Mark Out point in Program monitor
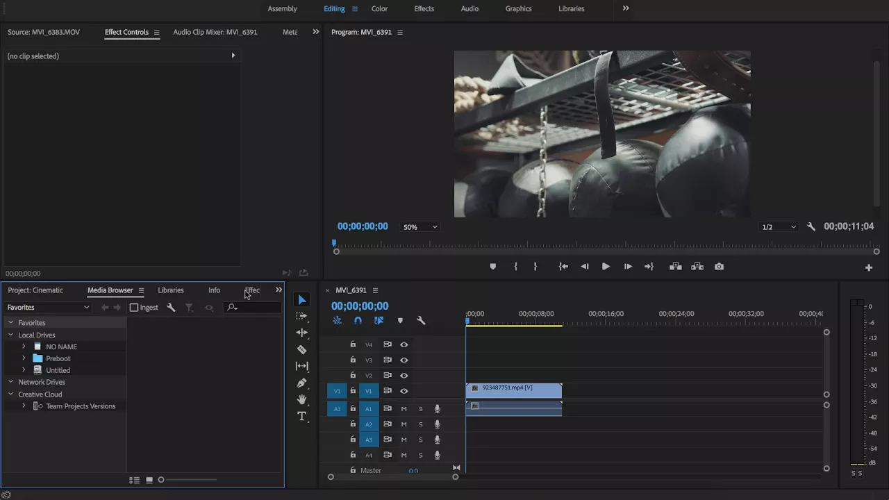Viewport: 889px width, 500px height. (x=535, y=267)
